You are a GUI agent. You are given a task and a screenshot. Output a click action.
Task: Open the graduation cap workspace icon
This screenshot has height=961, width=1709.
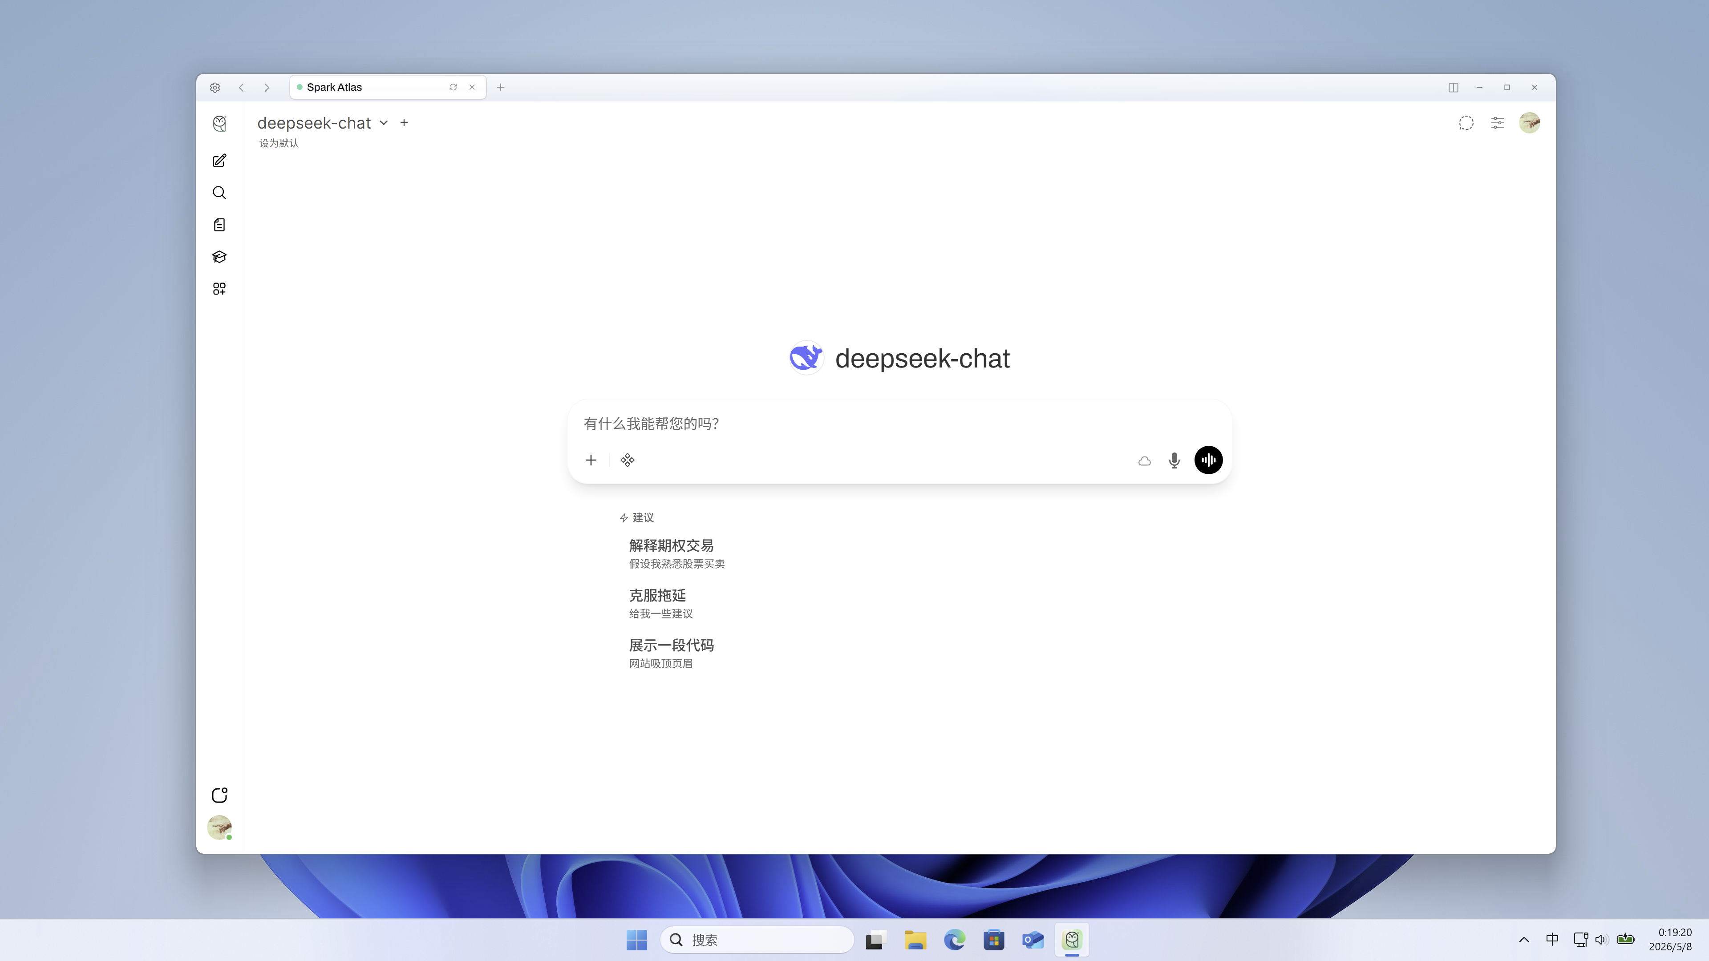[219, 257]
